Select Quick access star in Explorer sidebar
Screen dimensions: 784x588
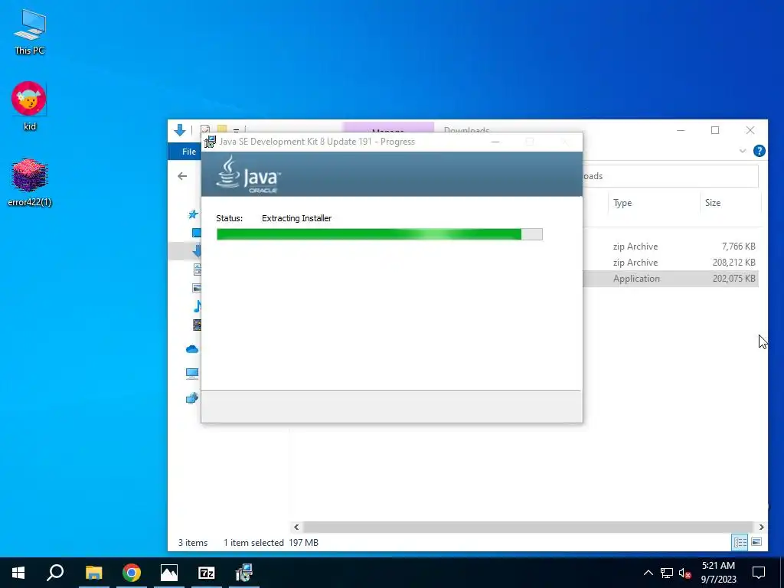[x=193, y=214]
